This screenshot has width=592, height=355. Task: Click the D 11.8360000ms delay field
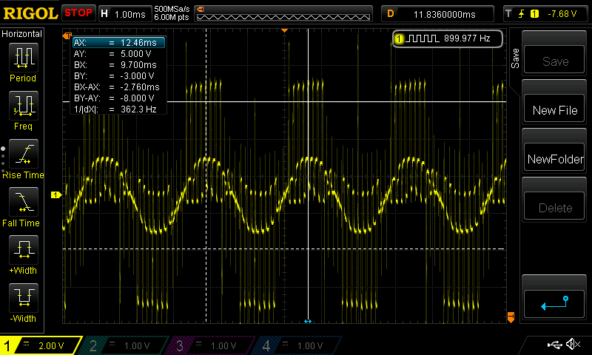(x=437, y=14)
